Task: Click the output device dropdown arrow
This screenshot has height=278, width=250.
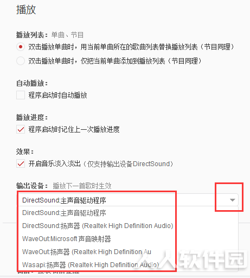Action: pos(232,200)
